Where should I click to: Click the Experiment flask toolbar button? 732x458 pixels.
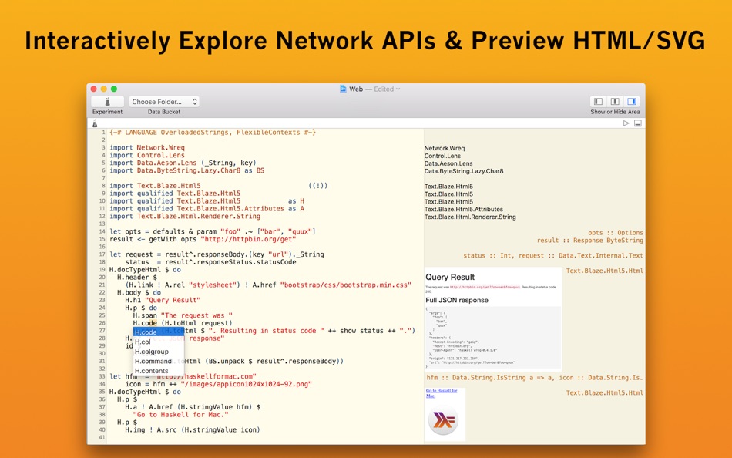pyautogui.click(x=107, y=102)
